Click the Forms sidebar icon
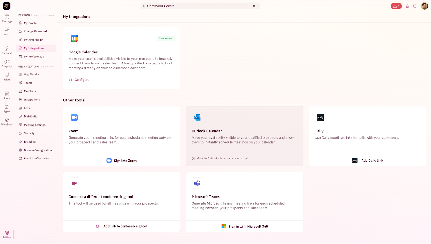431x244 pixels. [x=7, y=95]
